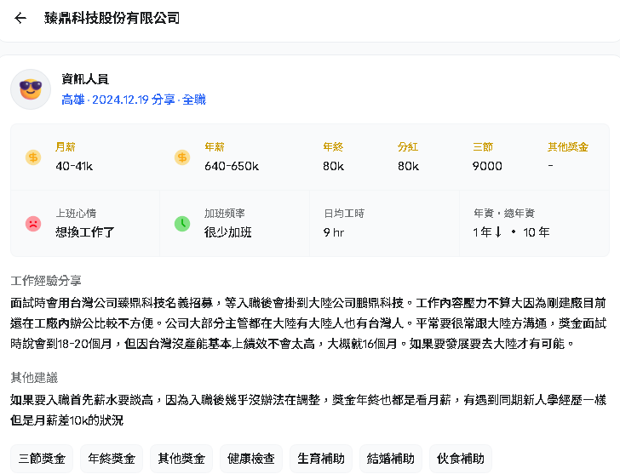620x474 pixels.
Task: Select the 其他獎金 benefit tag
Action: 181,459
